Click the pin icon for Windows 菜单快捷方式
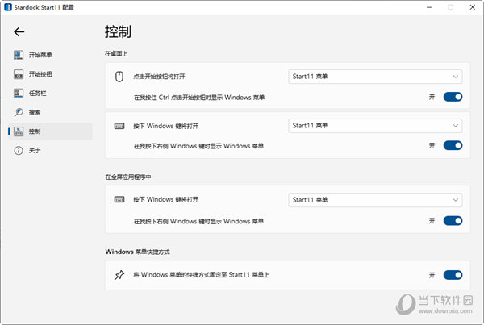 (x=119, y=275)
